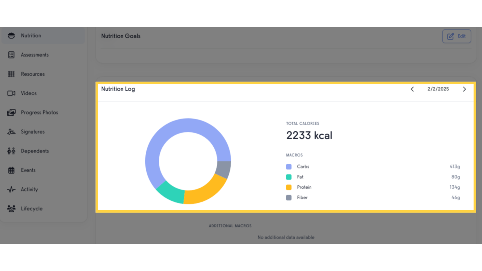Click the Nutrition sidebar icon
The image size is (482, 271).
click(11, 35)
